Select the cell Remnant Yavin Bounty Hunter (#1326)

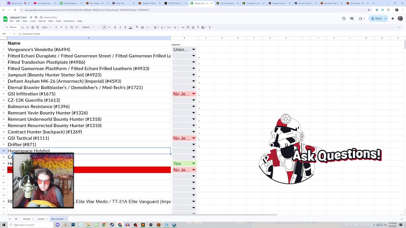(89, 113)
